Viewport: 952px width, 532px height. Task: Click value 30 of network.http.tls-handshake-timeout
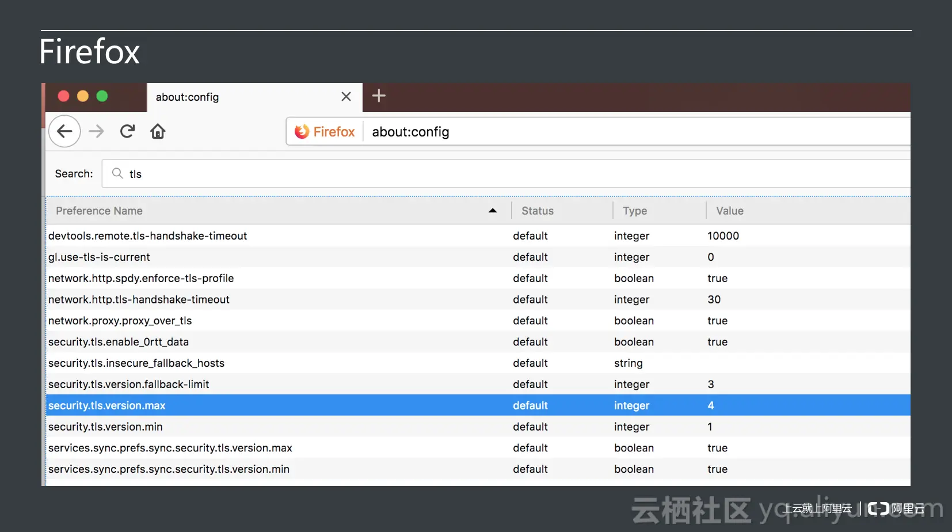[x=714, y=300]
